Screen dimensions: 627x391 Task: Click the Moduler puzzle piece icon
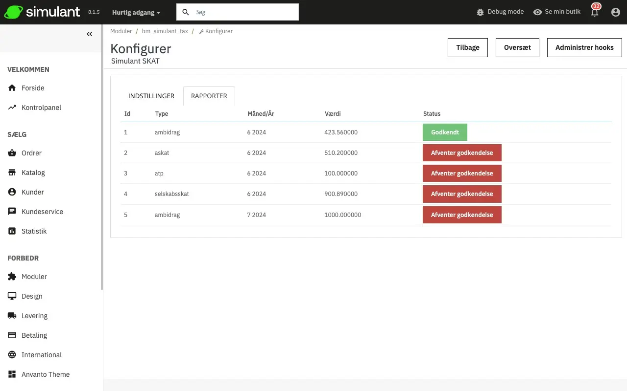coord(12,277)
